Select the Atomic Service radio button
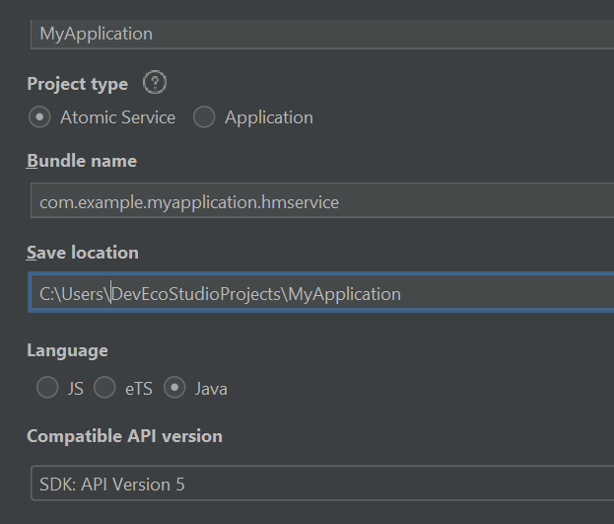Image resolution: width=614 pixels, height=524 pixels. coord(40,117)
